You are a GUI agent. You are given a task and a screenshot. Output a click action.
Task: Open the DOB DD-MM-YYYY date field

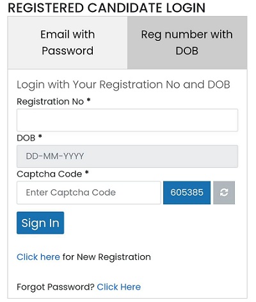tap(127, 156)
